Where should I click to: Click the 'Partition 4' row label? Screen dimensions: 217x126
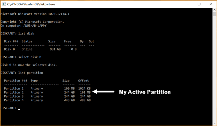click(14, 100)
